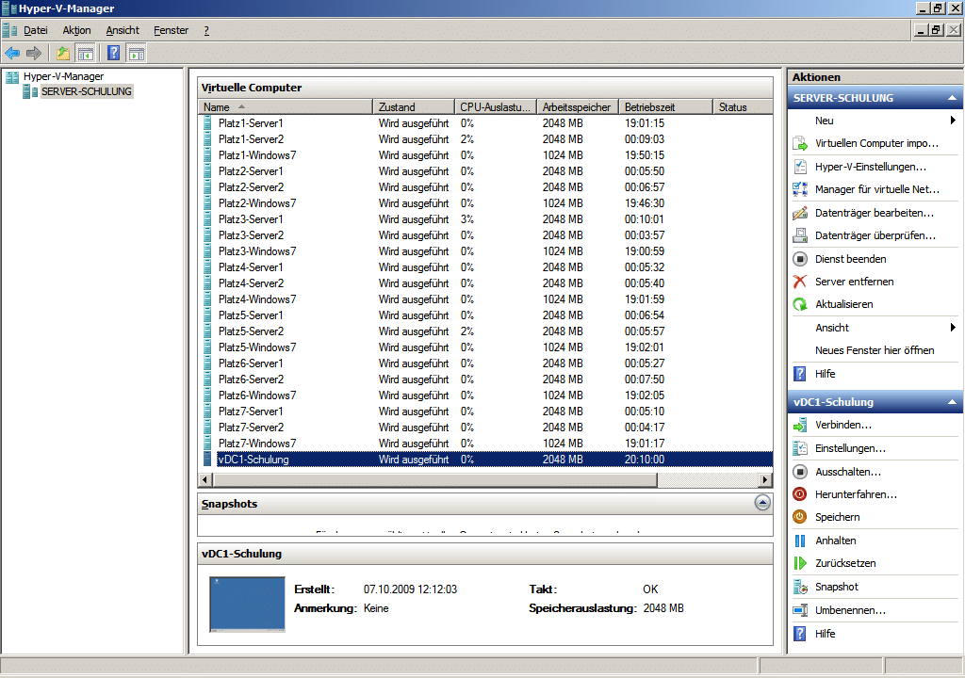Click the vDC1-Schulung preview thumbnail
The height and width of the screenshot is (678, 965).
(x=248, y=605)
